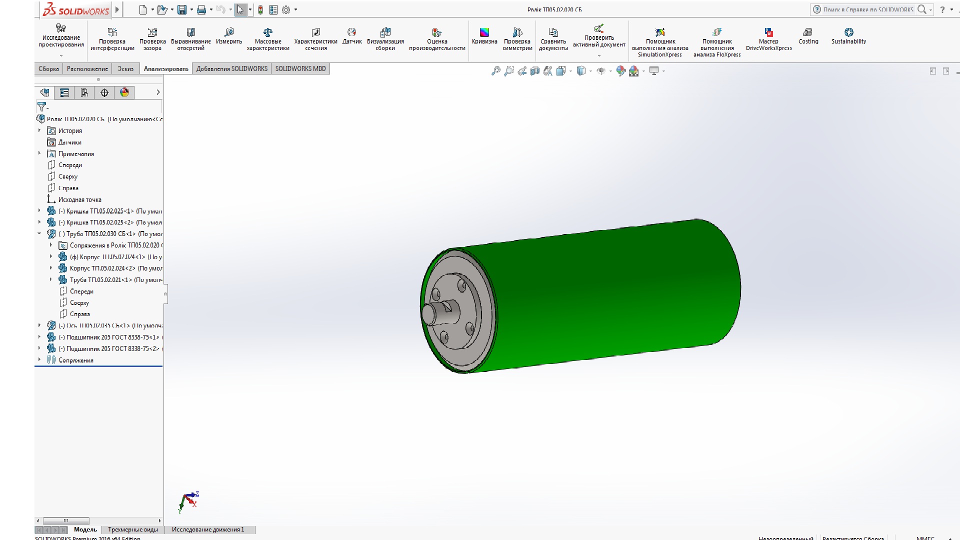Click the Edit Appearance color ball icon
This screenshot has width=960, height=540.
[620, 71]
